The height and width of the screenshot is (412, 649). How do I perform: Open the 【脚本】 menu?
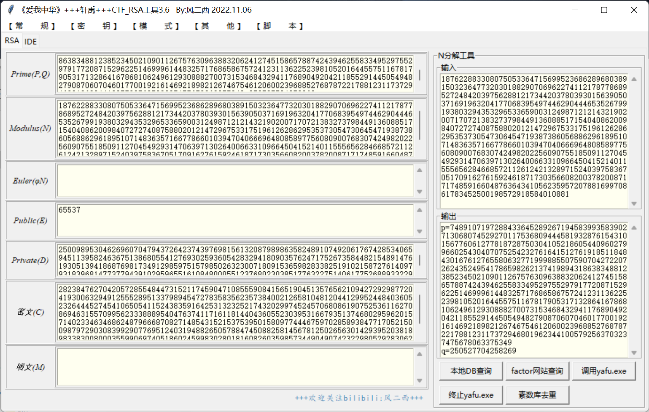click(280, 26)
